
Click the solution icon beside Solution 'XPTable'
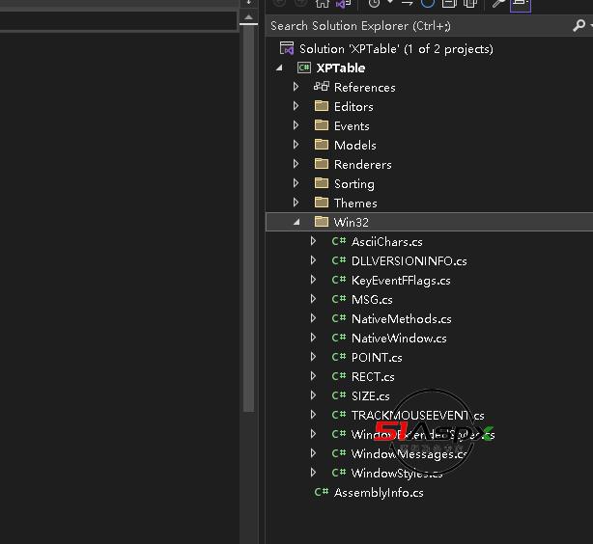pos(286,48)
